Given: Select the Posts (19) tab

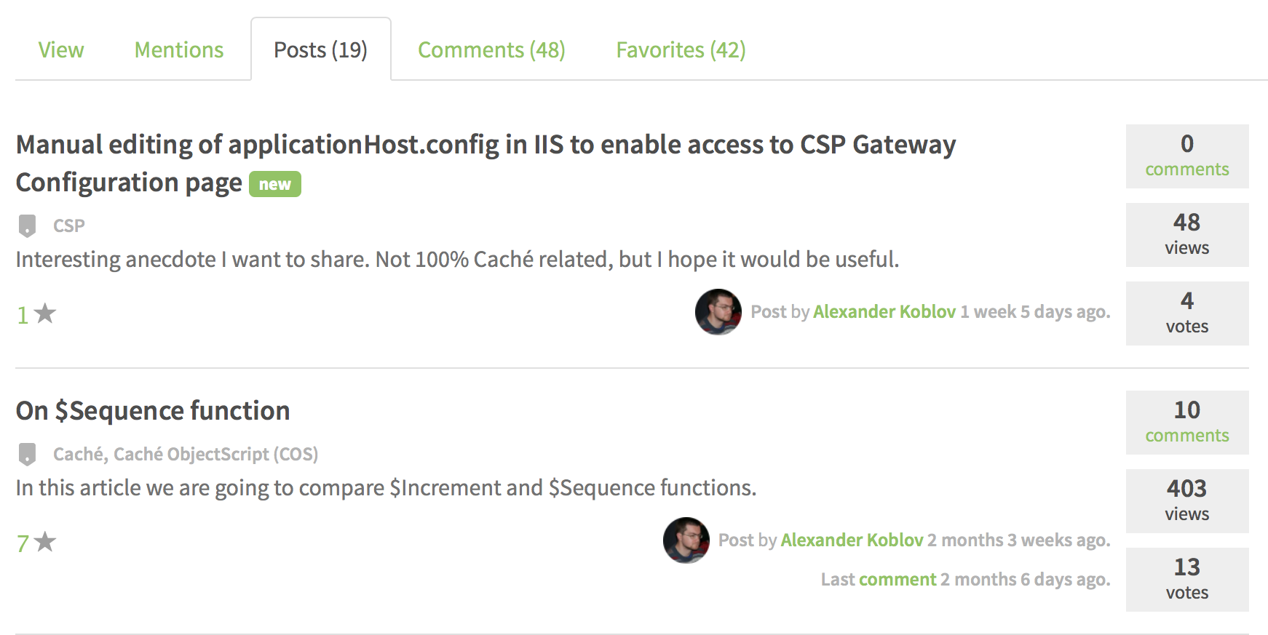Looking at the screenshot, I should tap(321, 49).
